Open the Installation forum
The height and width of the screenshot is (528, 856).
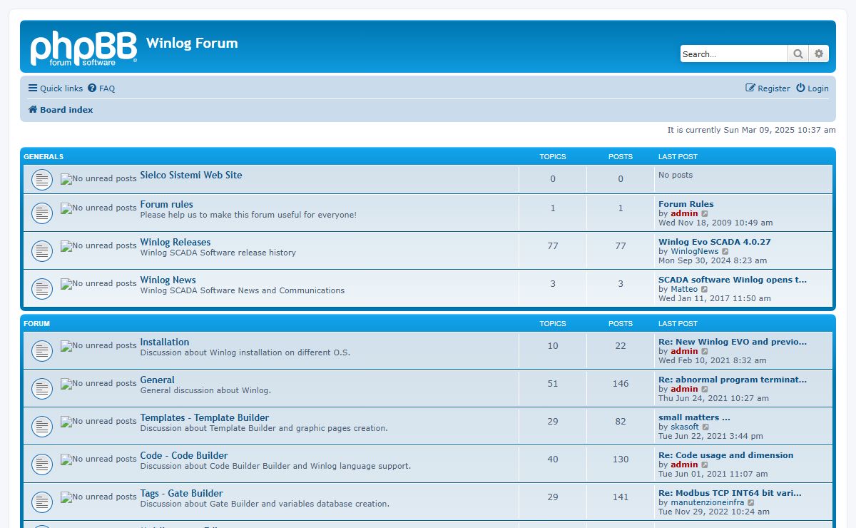pyautogui.click(x=165, y=342)
